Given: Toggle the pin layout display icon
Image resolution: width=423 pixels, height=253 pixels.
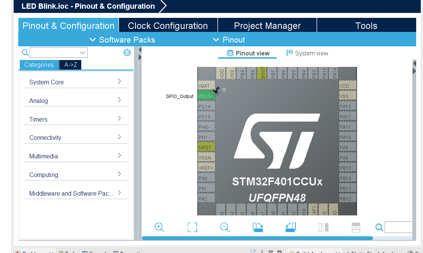Looking at the screenshot, I should [323, 227].
